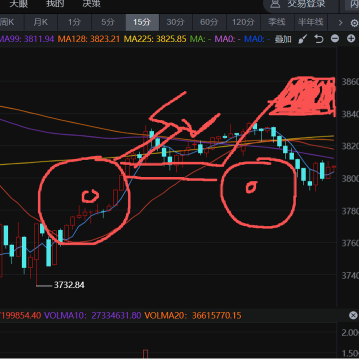Click the undo arrow icon

319,39
